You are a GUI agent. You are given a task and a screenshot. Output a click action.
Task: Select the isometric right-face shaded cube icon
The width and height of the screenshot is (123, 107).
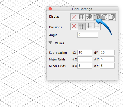[112, 17]
